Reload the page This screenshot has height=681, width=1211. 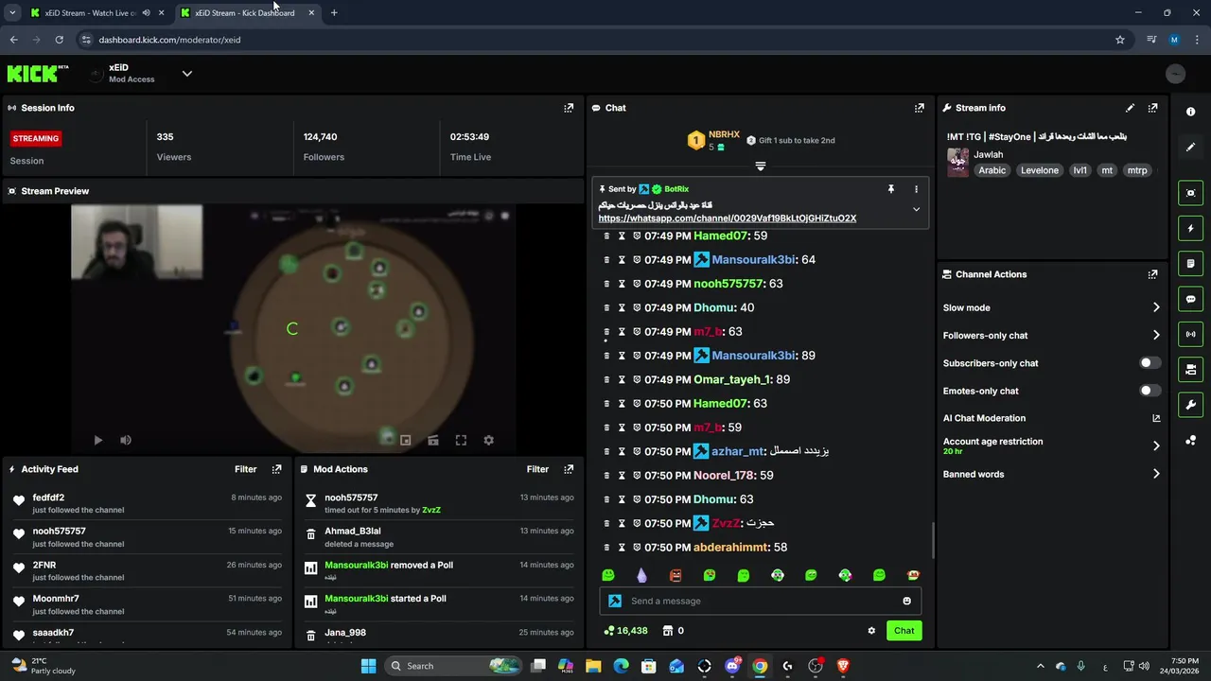point(59,40)
